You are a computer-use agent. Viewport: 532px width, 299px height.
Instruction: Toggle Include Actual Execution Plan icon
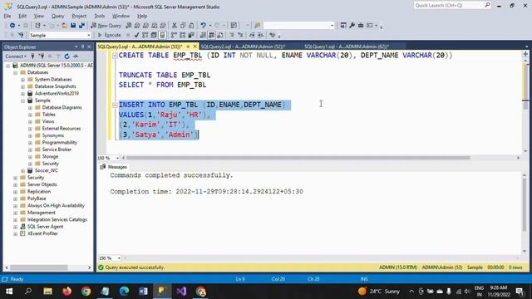pos(174,35)
